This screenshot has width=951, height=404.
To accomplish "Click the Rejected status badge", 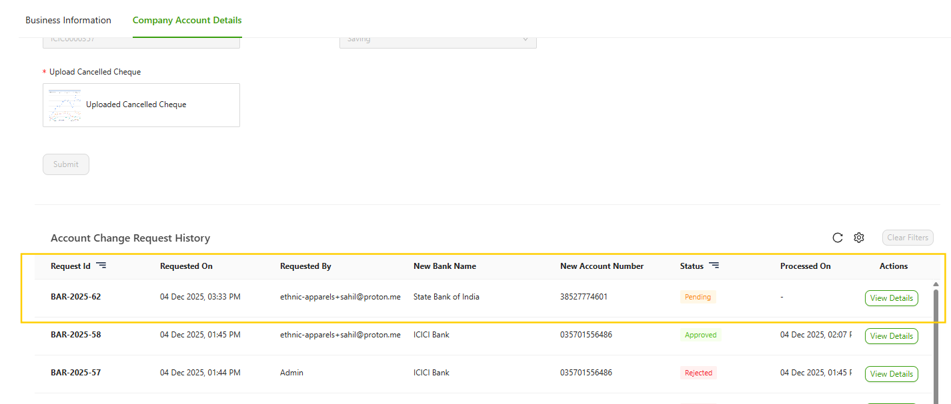I will pos(698,373).
